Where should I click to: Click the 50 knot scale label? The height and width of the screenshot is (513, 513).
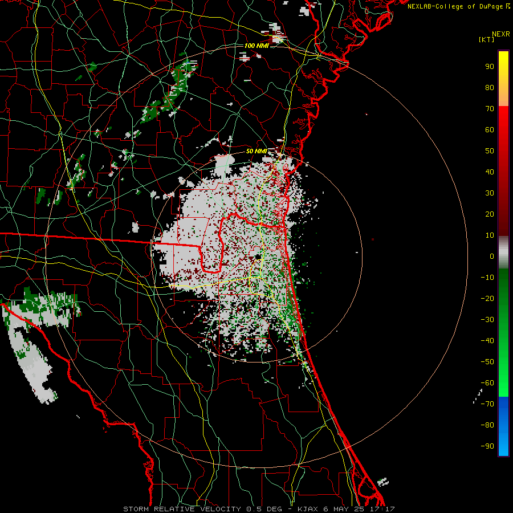click(x=490, y=151)
